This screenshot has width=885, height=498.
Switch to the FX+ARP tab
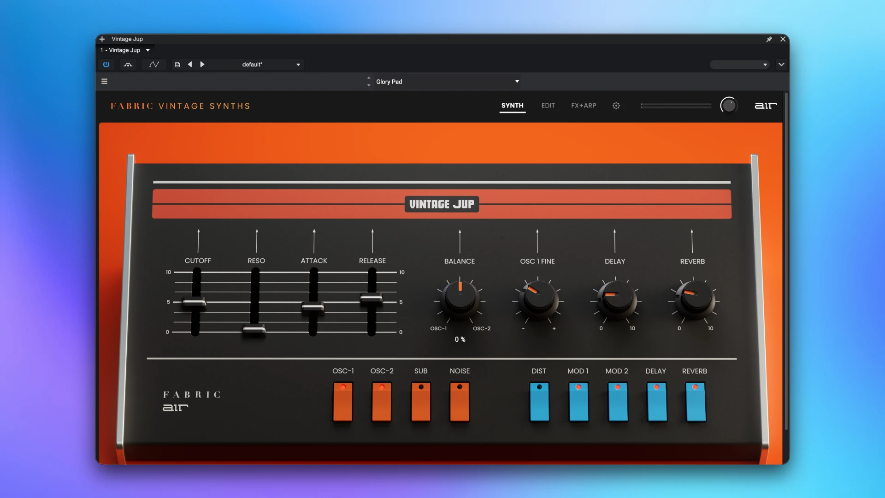[x=584, y=106]
